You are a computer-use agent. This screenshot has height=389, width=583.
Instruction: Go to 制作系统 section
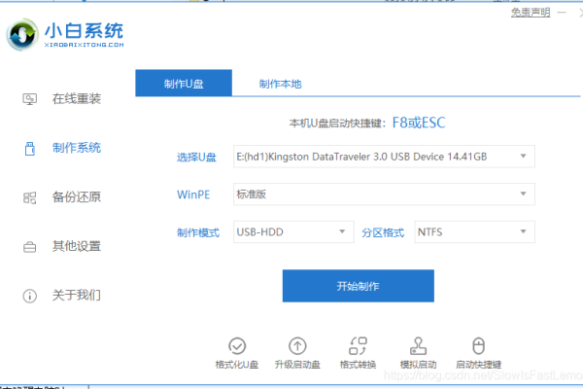(x=77, y=148)
